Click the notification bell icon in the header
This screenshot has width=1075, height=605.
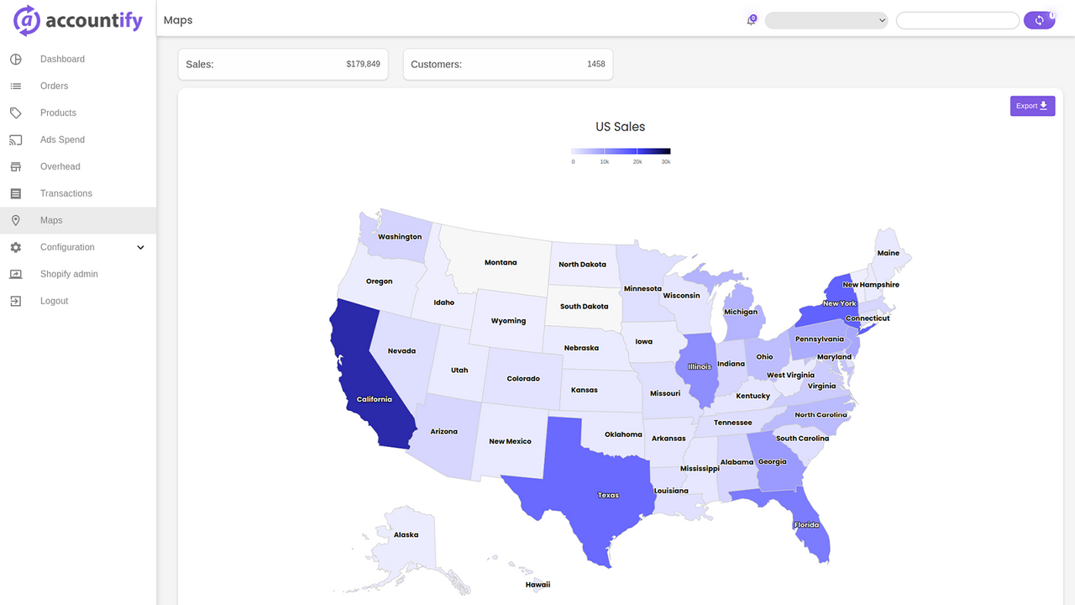[x=750, y=18]
